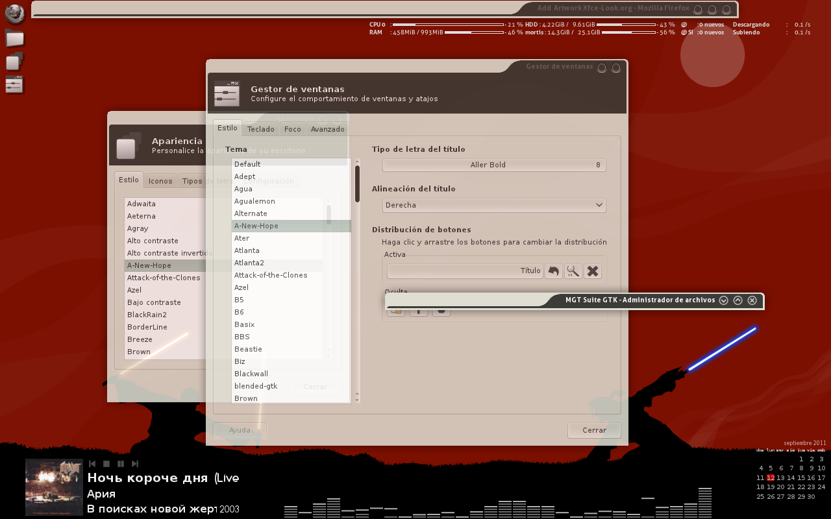The width and height of the screenshot is (831, 519).
Task: Click the Apariencia style list scrollbar
Action: (329, 214)
